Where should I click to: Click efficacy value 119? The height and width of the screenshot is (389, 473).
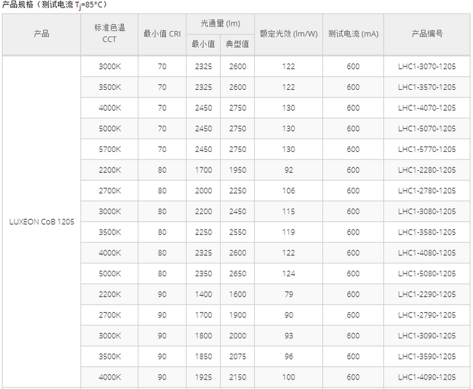[x=289, y=232]
